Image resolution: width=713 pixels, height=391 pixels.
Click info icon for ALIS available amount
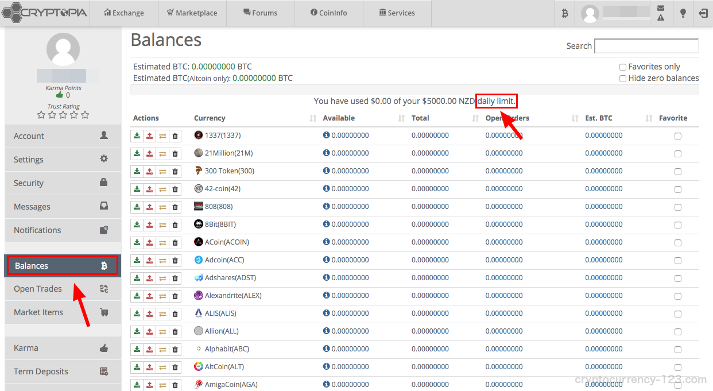coord(326,313)
